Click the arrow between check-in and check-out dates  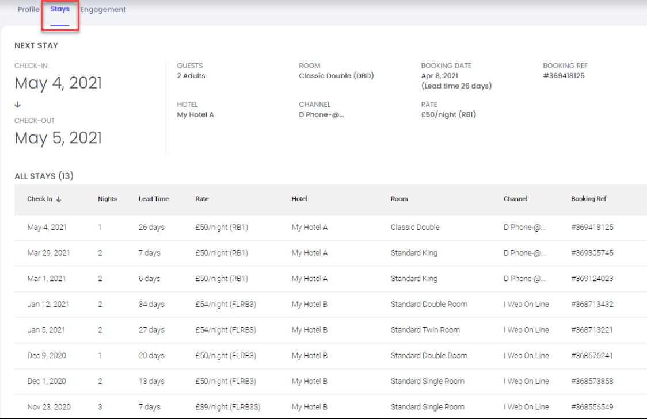pyautogui.click(x=18, y=105)
